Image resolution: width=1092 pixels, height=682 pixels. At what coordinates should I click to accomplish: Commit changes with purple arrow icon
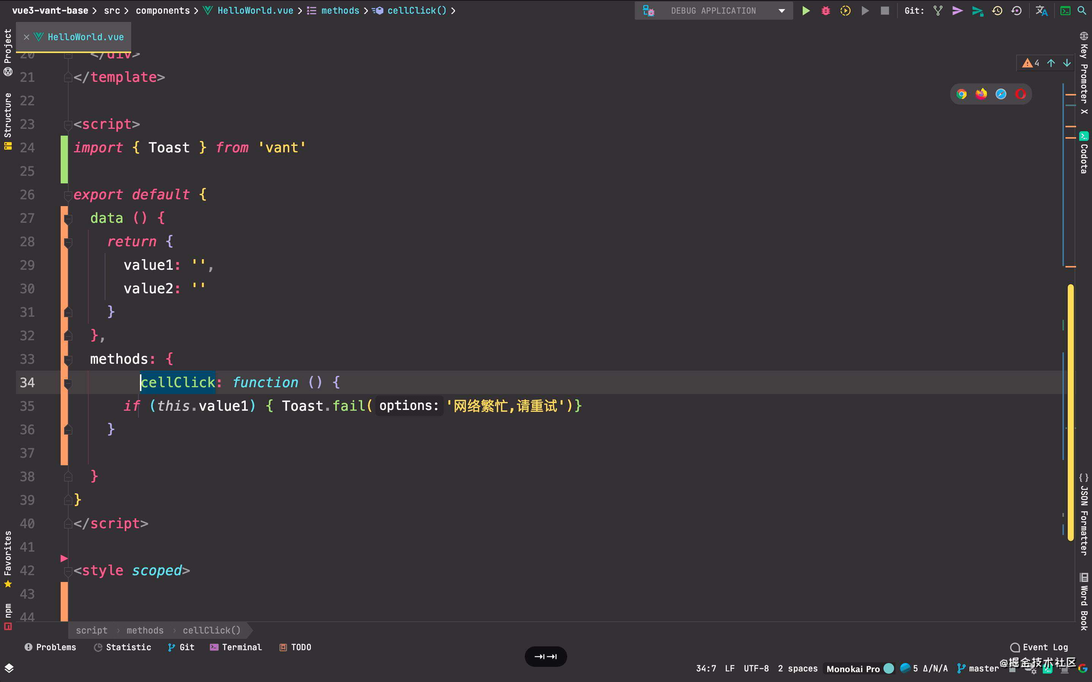pyautogui.click(x=957, y=10)
